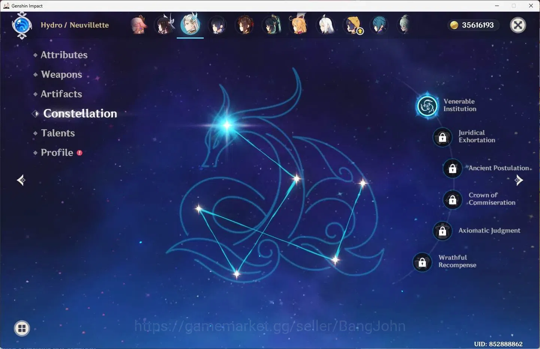Click the "Hydro / Neuvillette" title text
The height and width of the screenshot is (349, 540).
pyautogui.click(x=75, y=25)
